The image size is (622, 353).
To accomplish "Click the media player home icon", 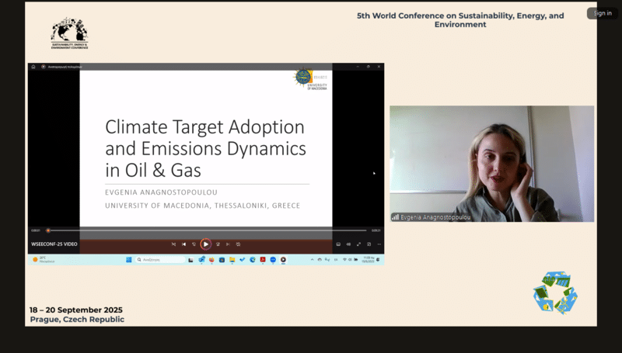I will tap(33, 67).
